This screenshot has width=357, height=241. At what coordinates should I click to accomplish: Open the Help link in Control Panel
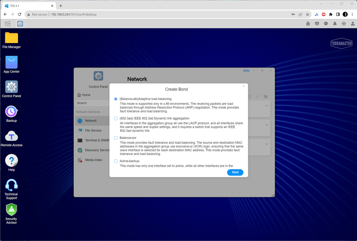(x=246, y=70)
